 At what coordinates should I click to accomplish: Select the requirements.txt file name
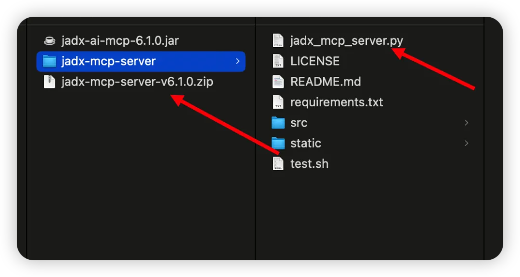(337, 102)
